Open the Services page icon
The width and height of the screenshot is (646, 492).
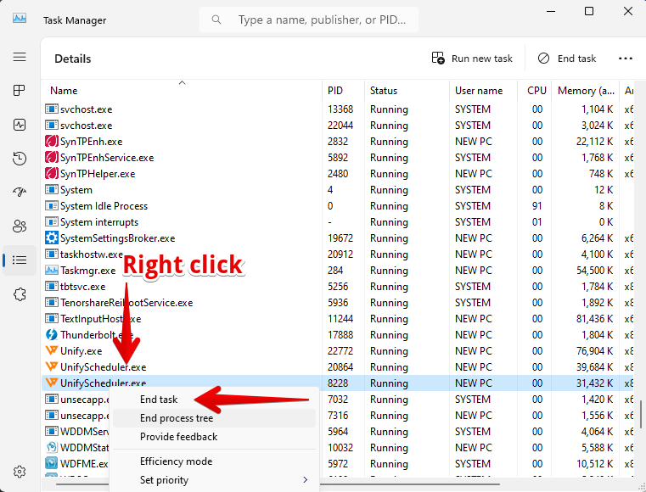coord(20,294)
